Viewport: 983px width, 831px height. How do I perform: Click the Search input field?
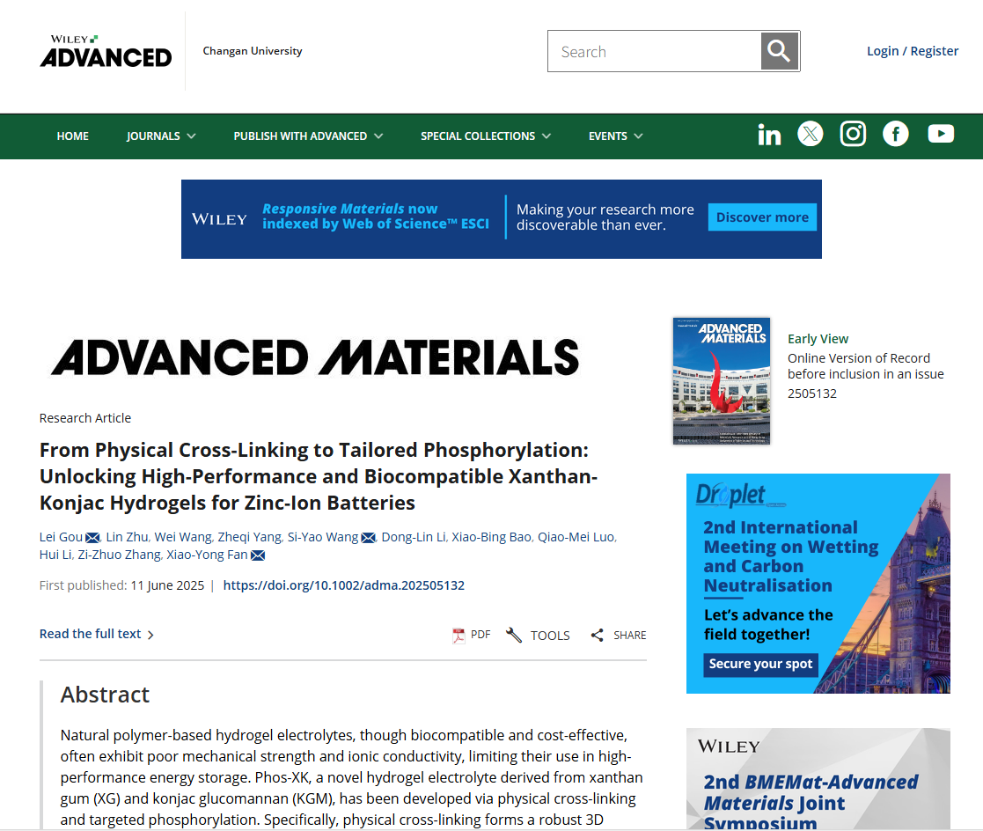[654, 52]
